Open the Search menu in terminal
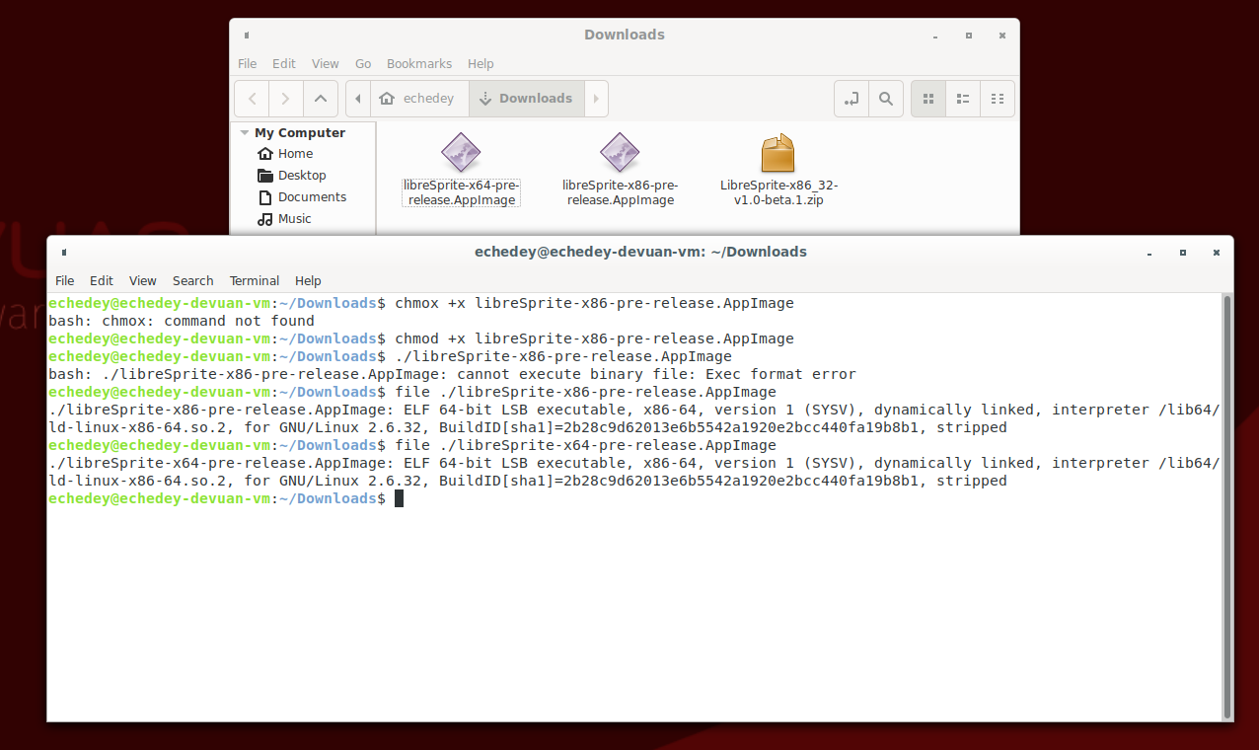 point(192,280)
